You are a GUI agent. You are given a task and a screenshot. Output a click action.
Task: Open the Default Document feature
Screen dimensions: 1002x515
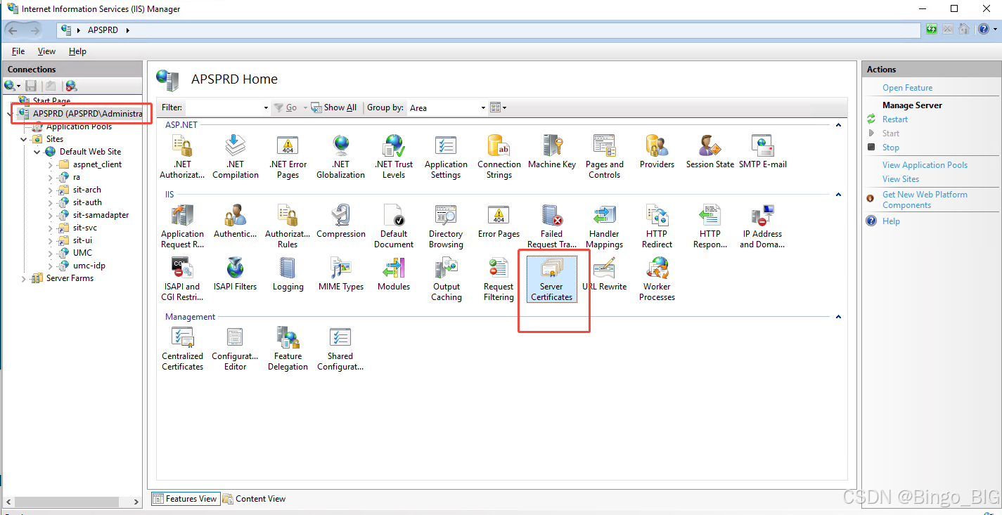[x=394, y=226]
